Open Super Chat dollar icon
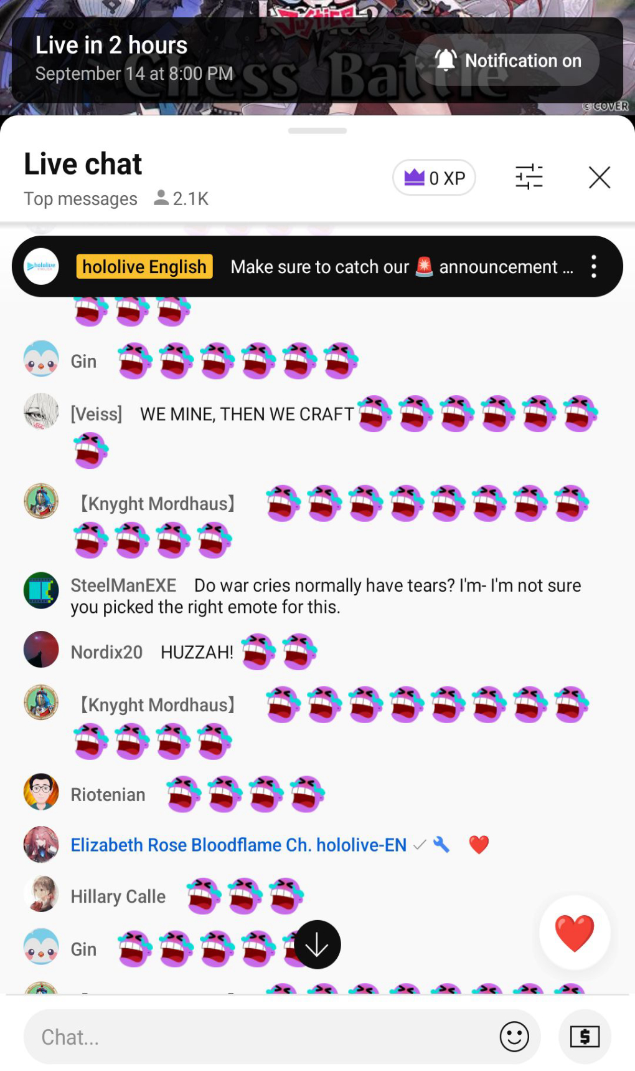635x1071 pixels. (585, 1037)
